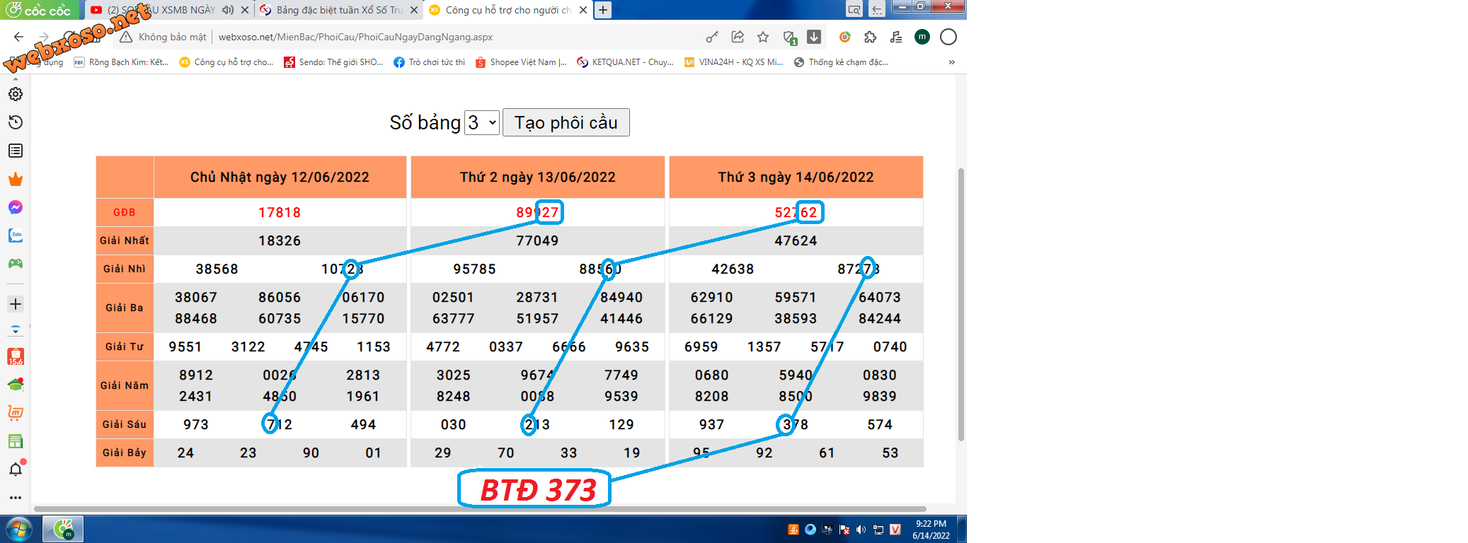Open the media playlist control icon
The width and height of the screenshot is (1468, 543).
coord(896,37)
